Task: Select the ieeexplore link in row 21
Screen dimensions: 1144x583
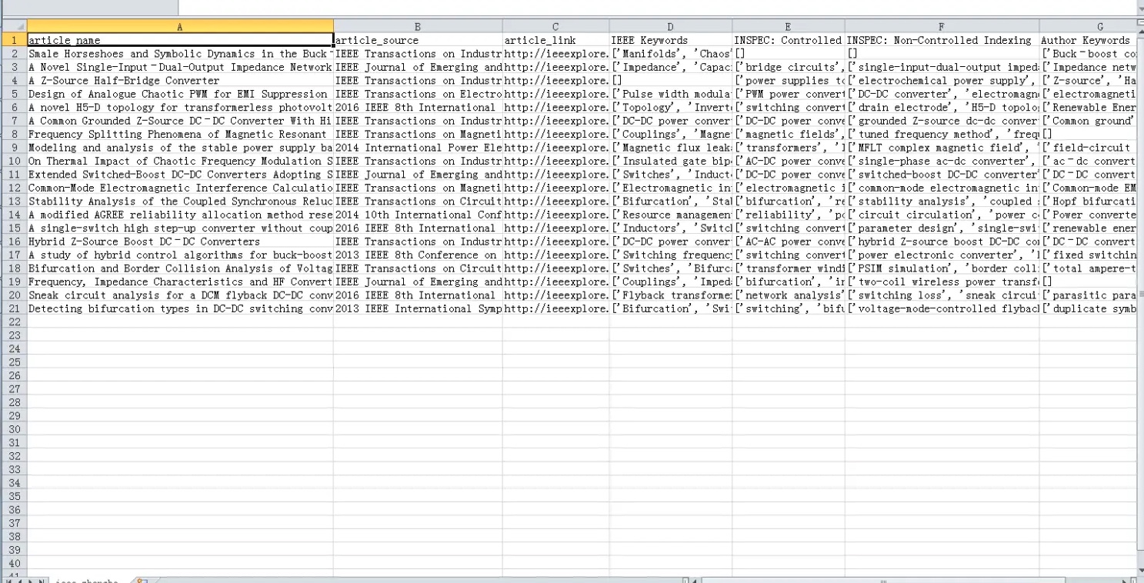Action: [556, 309]
